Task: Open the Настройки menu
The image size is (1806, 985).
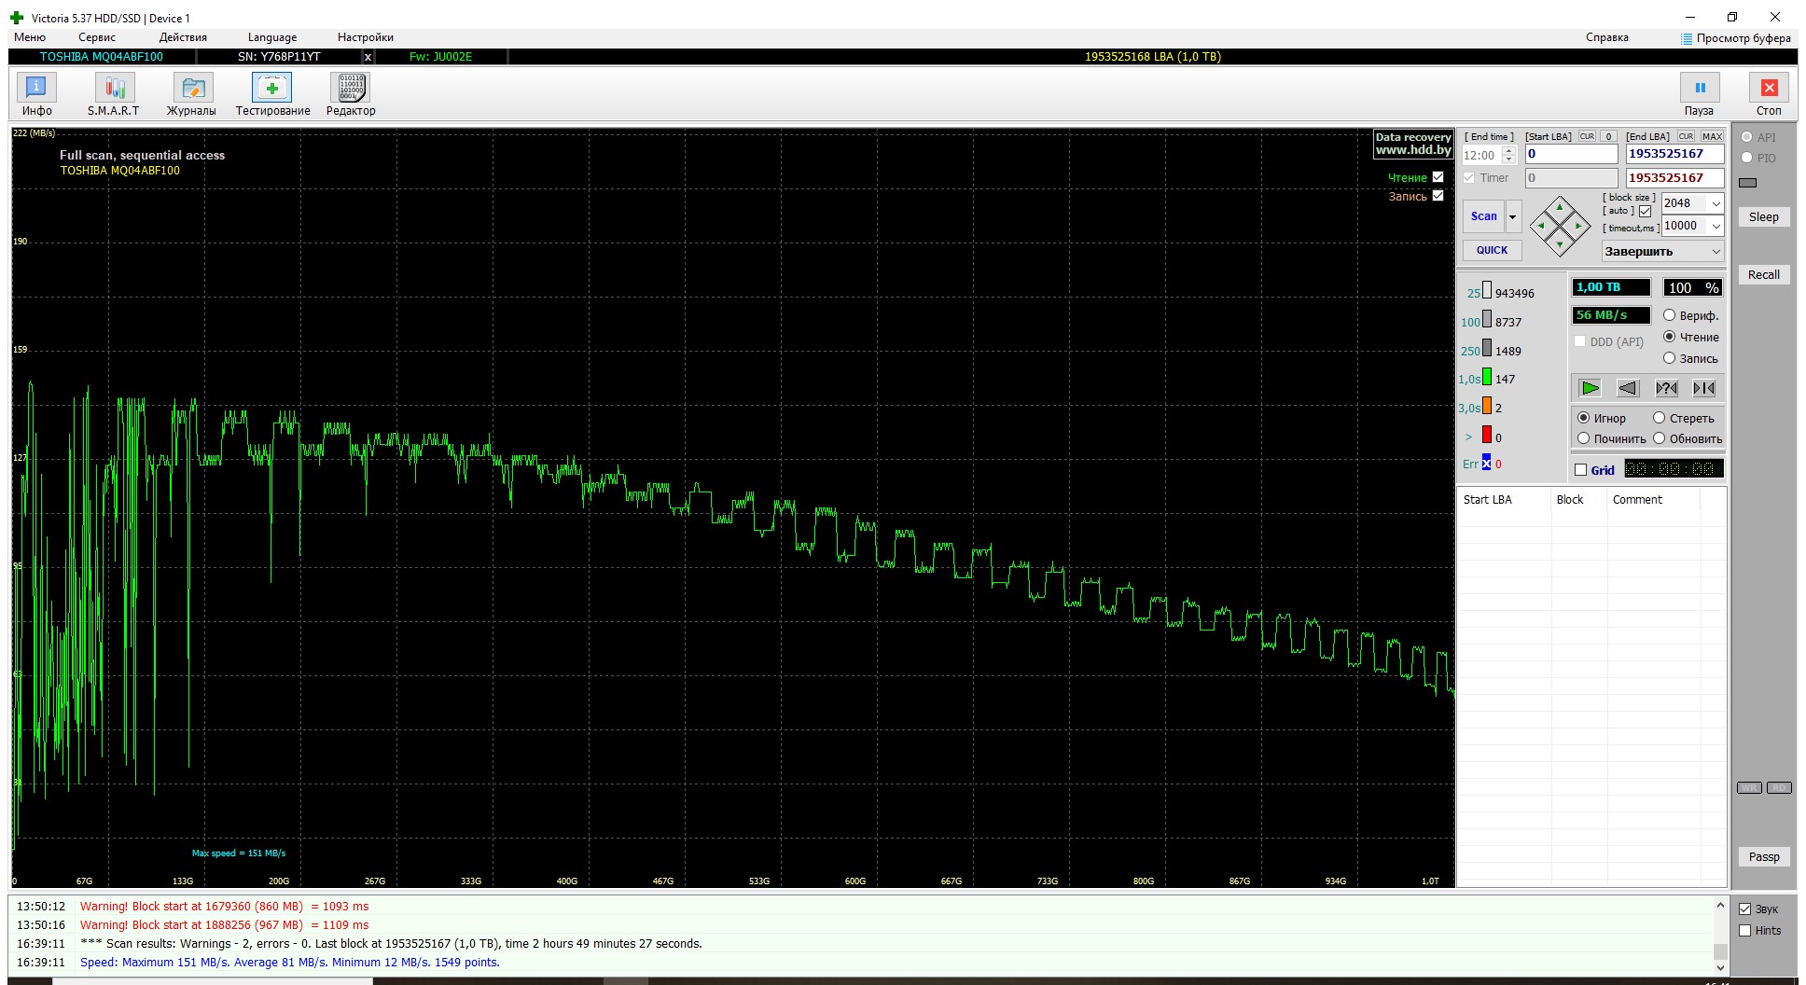Action: [x=366, y=37]
